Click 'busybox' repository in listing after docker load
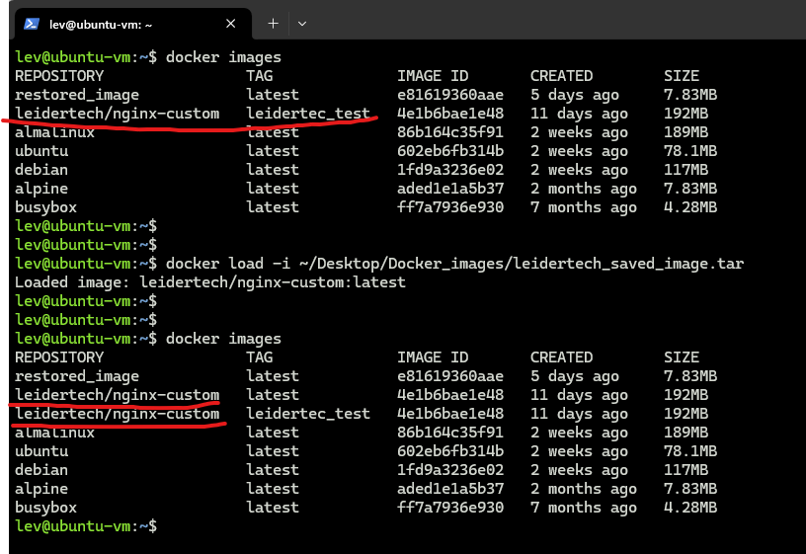The width and height of the screenshot is (806, 554). [45, 508]
